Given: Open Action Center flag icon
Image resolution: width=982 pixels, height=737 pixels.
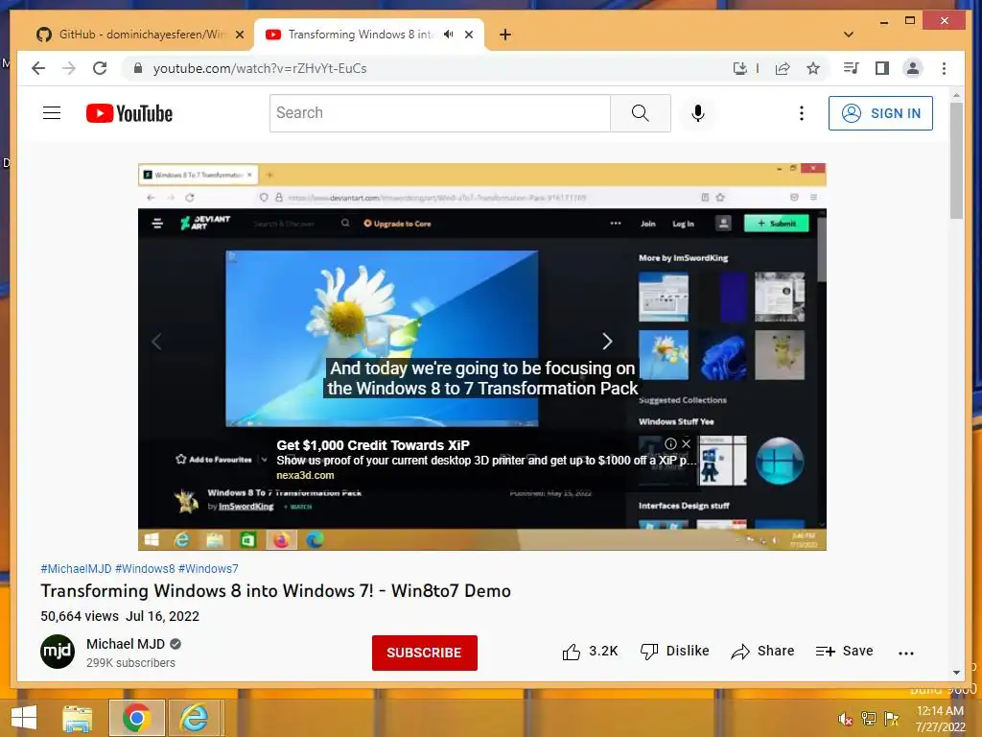Looking at the screenshot, I should (x=891, y=719).
